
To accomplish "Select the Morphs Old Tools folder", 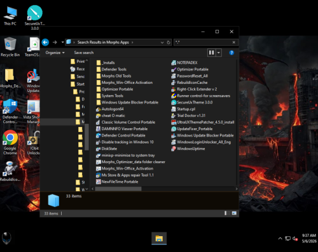I will click(114, 76).
